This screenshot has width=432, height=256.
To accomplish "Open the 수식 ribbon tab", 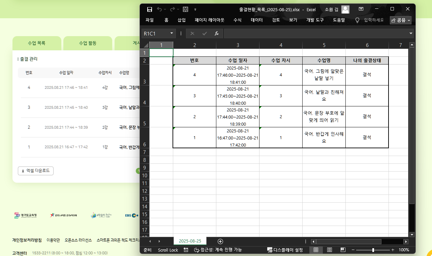I will (x=237, y=20).
